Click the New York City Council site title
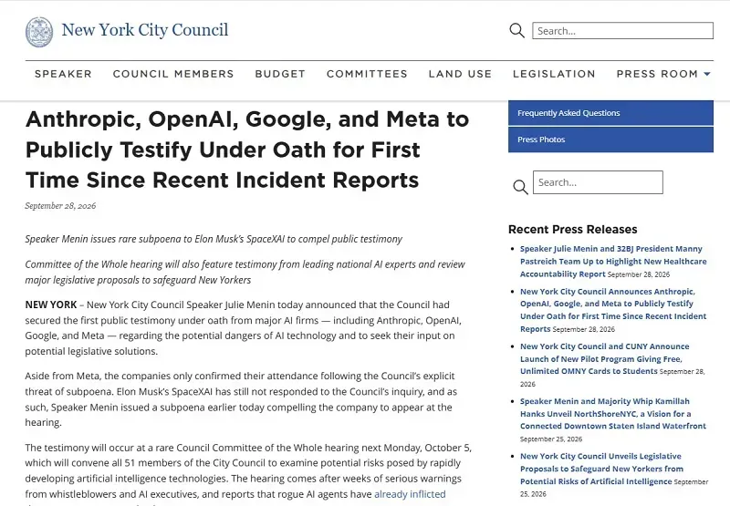 (x=145, y=30)
